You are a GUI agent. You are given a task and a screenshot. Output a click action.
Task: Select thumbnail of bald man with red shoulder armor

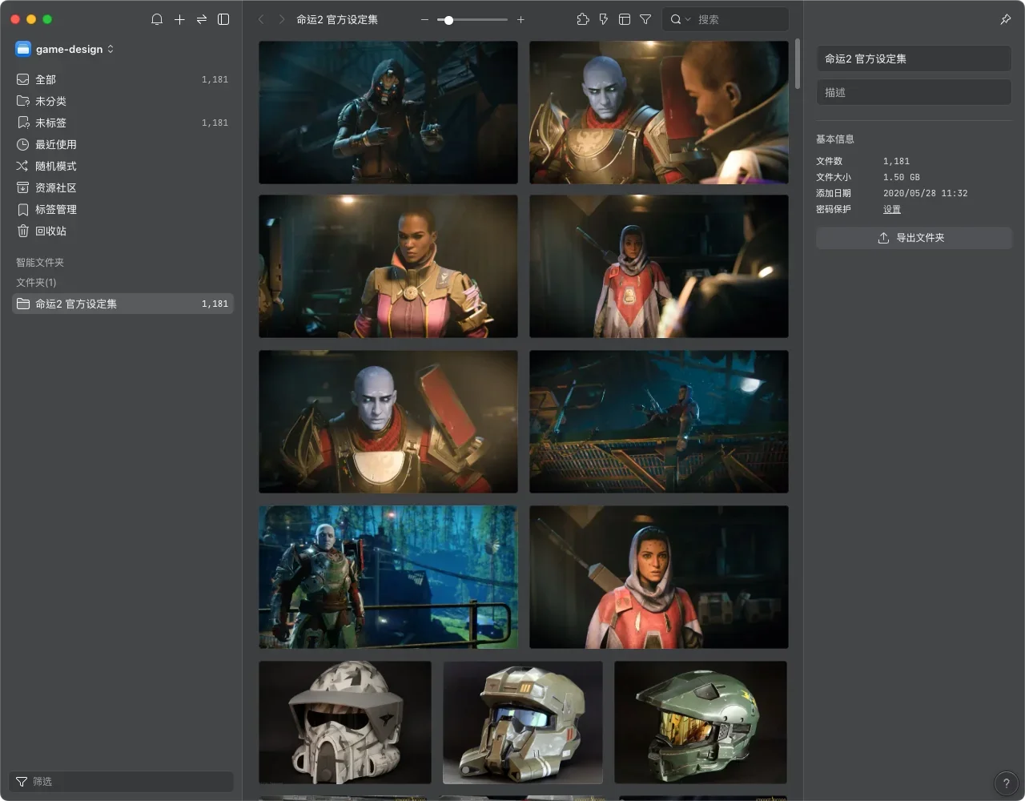coord(388,422)
